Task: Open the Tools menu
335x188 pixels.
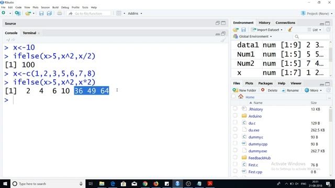Action: [x=85, y=7]
